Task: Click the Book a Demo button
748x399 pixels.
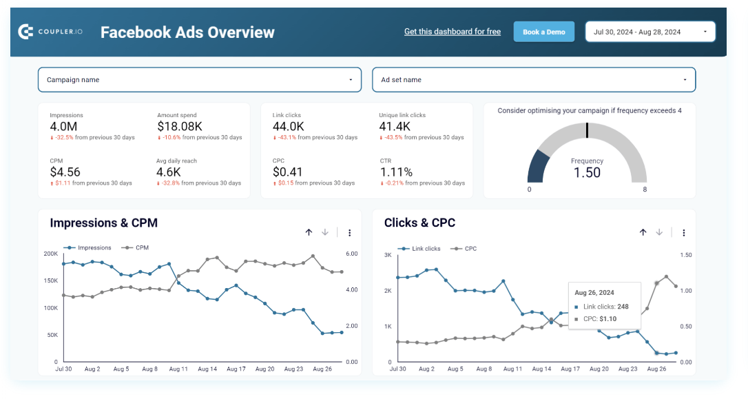Action: coord(543,32)
